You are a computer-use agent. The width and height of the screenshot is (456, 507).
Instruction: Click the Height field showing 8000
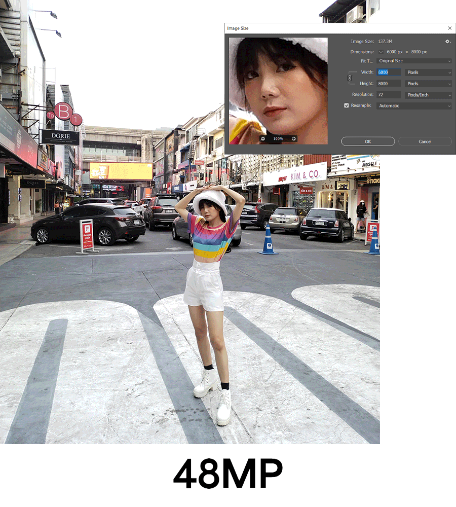click(389, 84)
